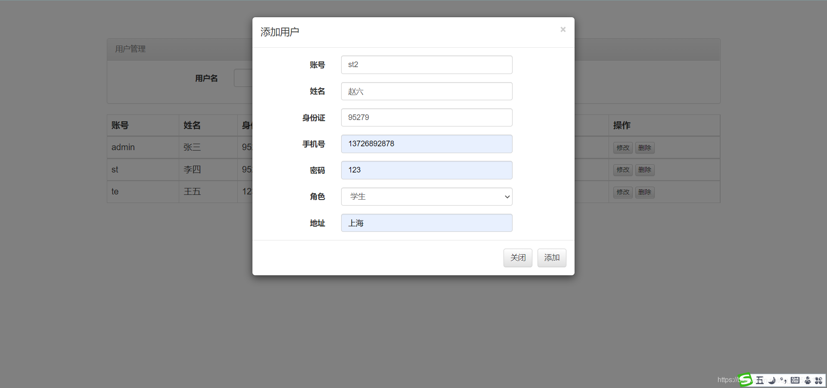Click the 账号 input containing st2
Viewport: 827px width, 388px height.
coord(426,65)
